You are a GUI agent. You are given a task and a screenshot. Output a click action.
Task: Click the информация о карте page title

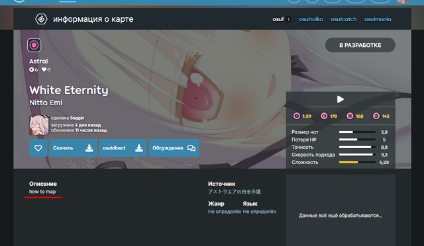click(x=93, y=19)
